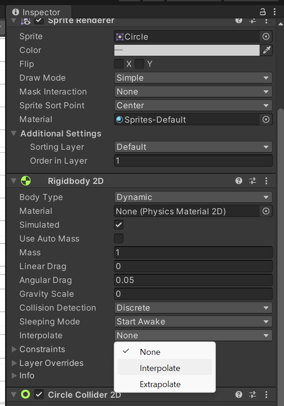
Task: Click the Circle Collider 2D title
Action: pos(84,394)
